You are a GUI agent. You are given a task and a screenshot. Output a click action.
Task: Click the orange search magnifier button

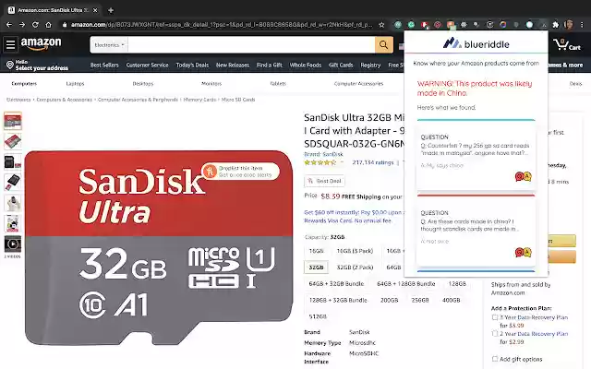[384, 45]
